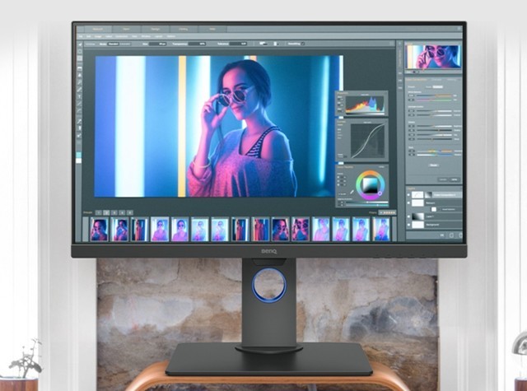Click the Cancel button beside Apply
This screenshot has width=527, height=391.
tap(443, 179)
